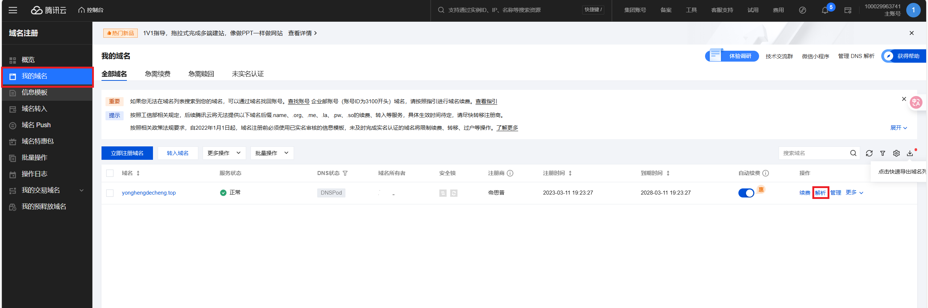
Task: Click the refresh icon beside domain search
Action: tap(869, 153)
